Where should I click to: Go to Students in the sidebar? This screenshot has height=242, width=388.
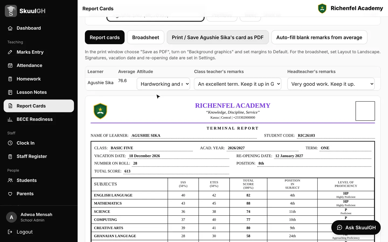coord(39,180)
